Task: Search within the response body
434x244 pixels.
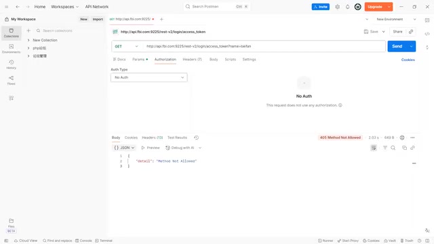Action: pyautogui.click(x=393, y=148)
